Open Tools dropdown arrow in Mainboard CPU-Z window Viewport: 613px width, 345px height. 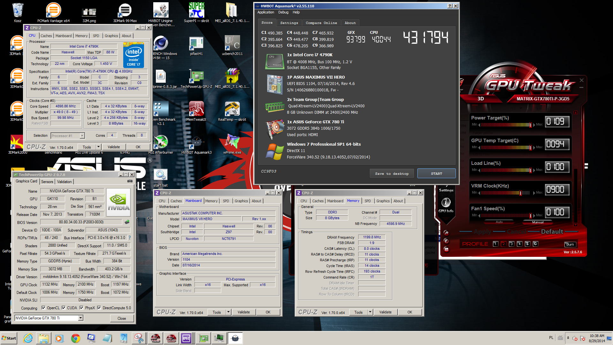[x=228, y=312]
